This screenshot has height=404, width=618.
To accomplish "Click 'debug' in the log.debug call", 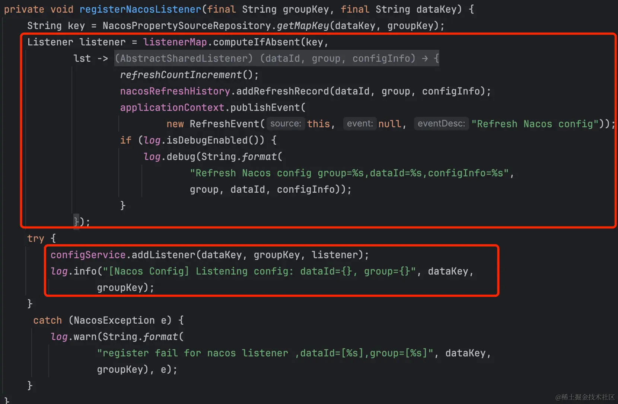I will pos(181,157).
